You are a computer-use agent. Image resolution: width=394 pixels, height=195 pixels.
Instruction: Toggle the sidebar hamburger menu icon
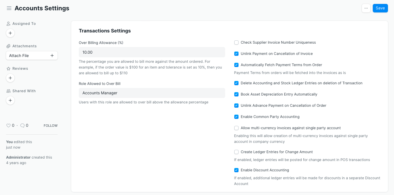[x=9, y=8]
